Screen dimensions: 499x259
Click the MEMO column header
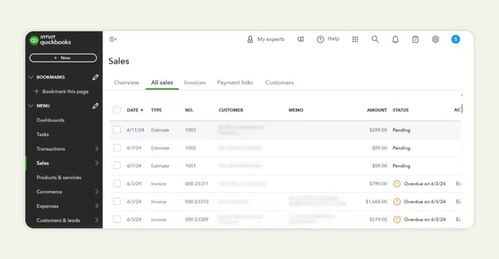(x=296, y=110)
